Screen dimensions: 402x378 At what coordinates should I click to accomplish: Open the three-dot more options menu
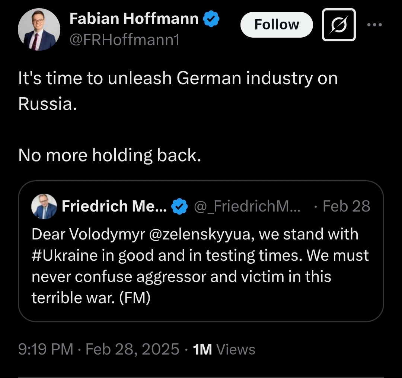[374, 25]
